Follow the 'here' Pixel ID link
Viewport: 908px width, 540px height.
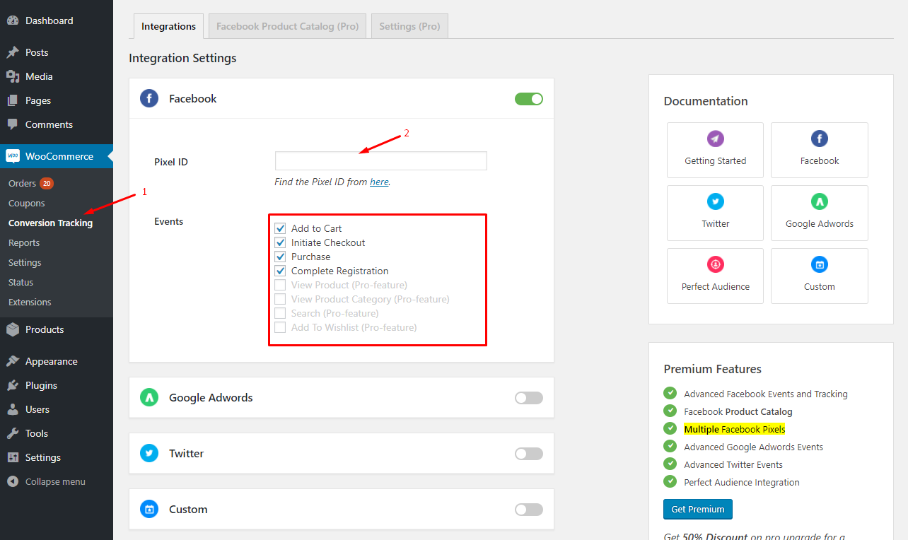379,182
